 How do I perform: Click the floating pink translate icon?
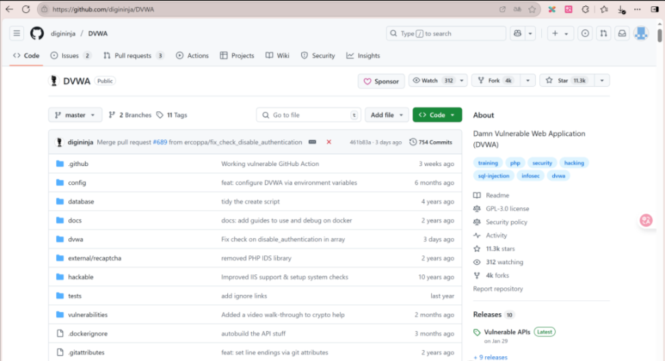[646, 220]
